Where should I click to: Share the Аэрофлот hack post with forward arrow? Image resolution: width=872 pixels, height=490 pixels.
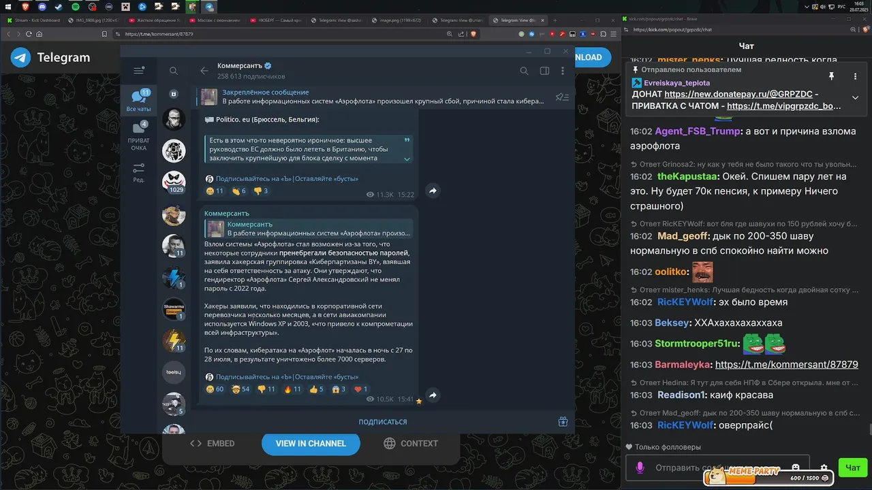click(433, 395)
